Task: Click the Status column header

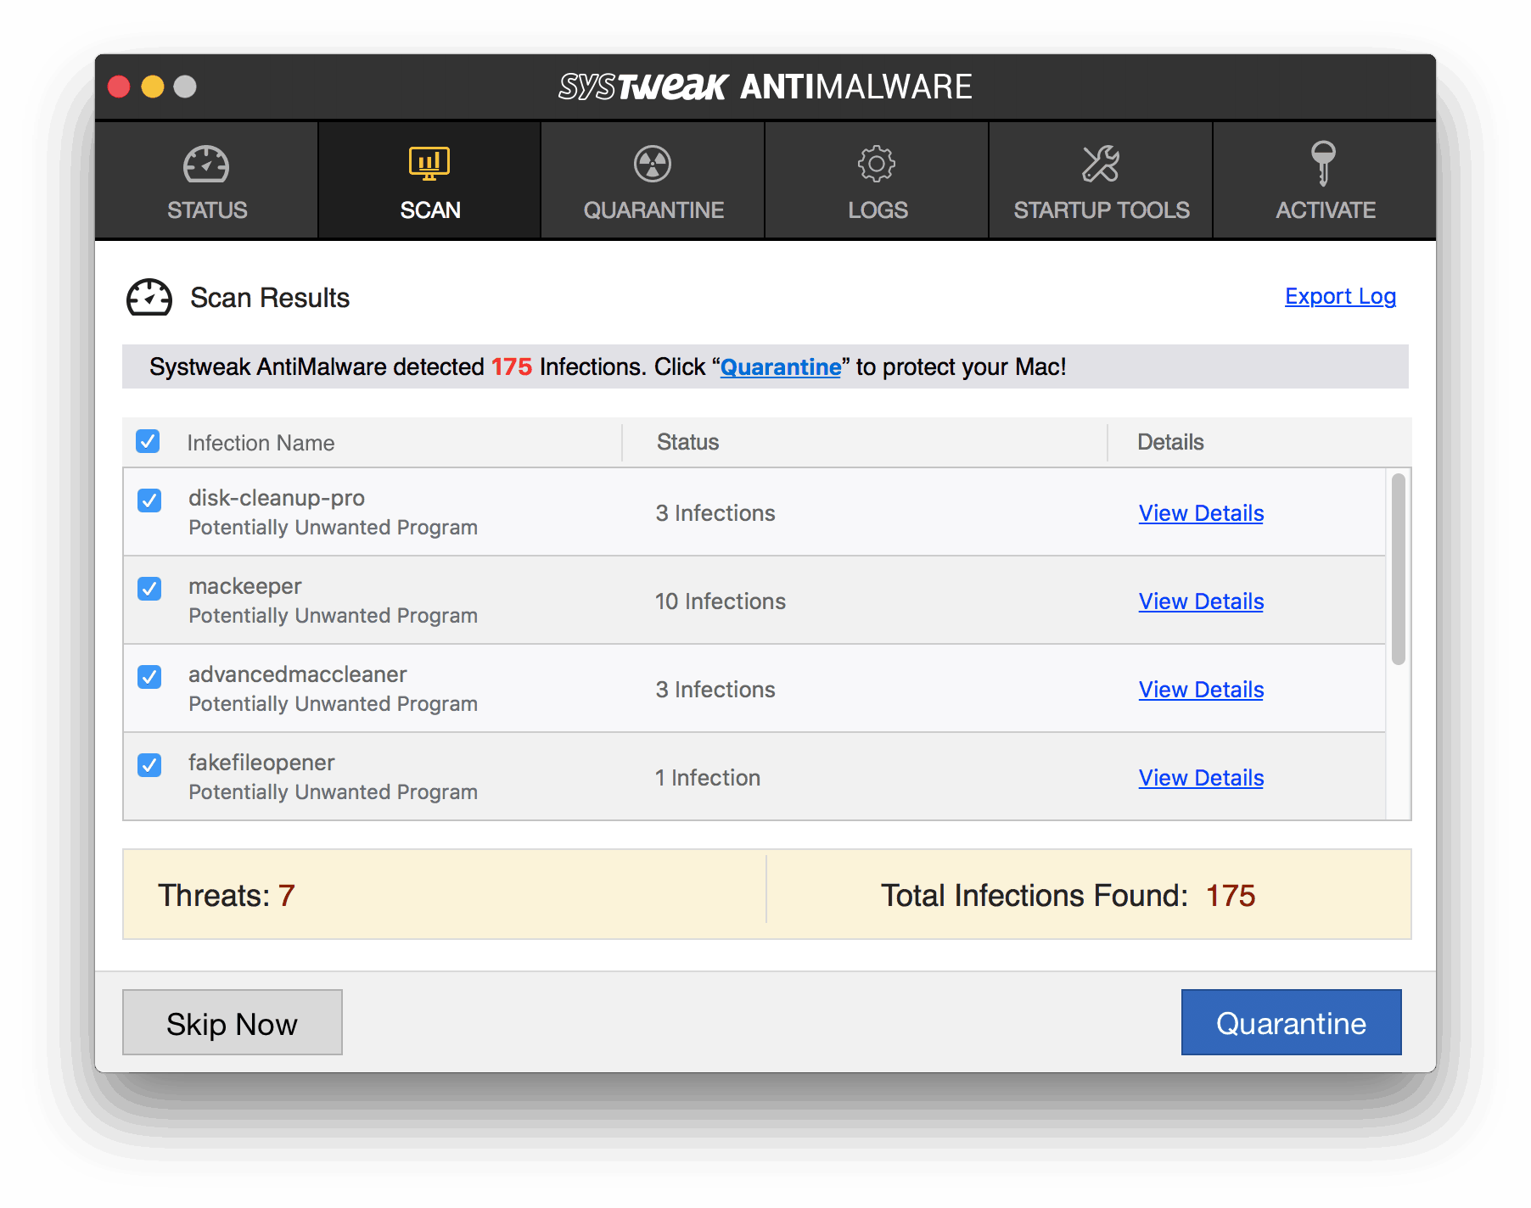Action: (x=687, y=442)
